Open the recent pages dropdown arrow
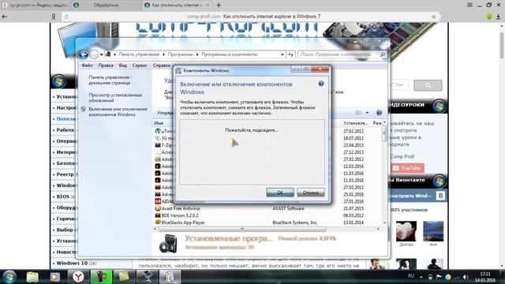This screenshot has width=505, height=284. [x=102, y=54]
